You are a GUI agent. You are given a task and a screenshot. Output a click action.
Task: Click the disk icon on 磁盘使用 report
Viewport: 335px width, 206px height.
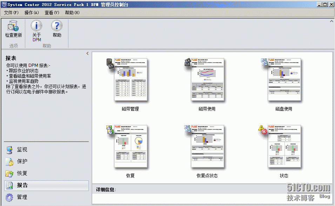coord(264,62)
